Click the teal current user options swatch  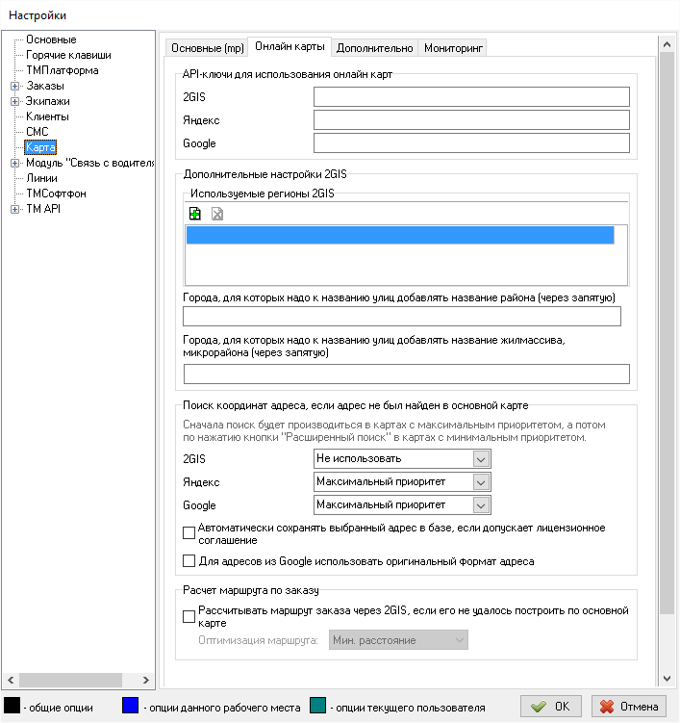pos(318,706)
